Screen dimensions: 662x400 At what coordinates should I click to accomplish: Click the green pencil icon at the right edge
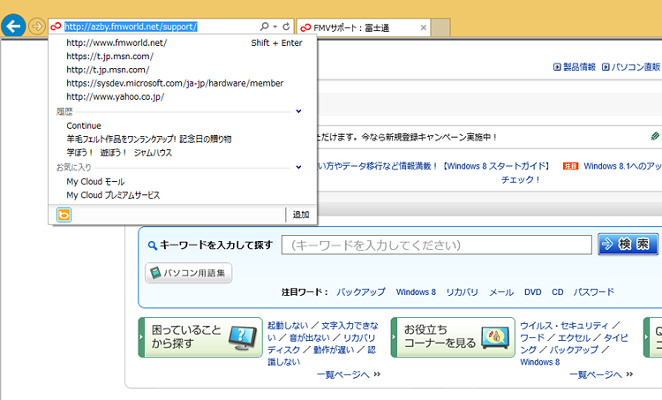pyautogui.click(x=655, y=136)
